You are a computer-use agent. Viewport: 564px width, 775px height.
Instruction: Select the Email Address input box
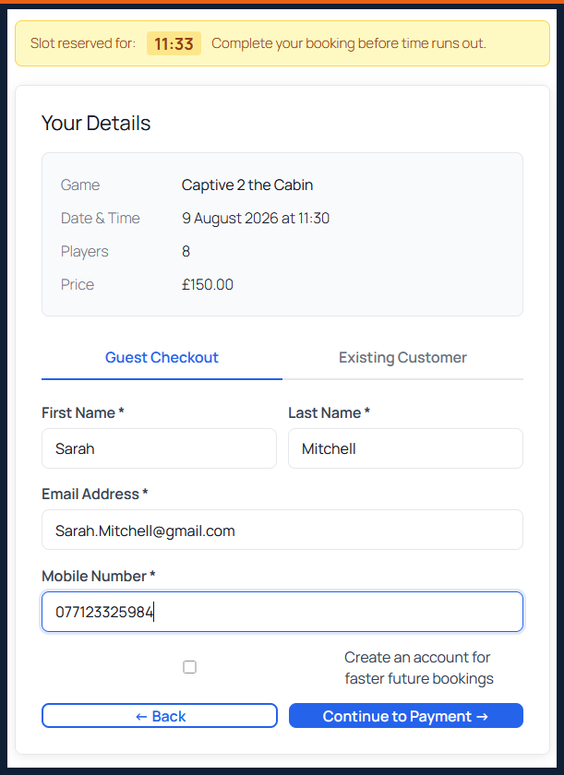click(x=282, y=530)
